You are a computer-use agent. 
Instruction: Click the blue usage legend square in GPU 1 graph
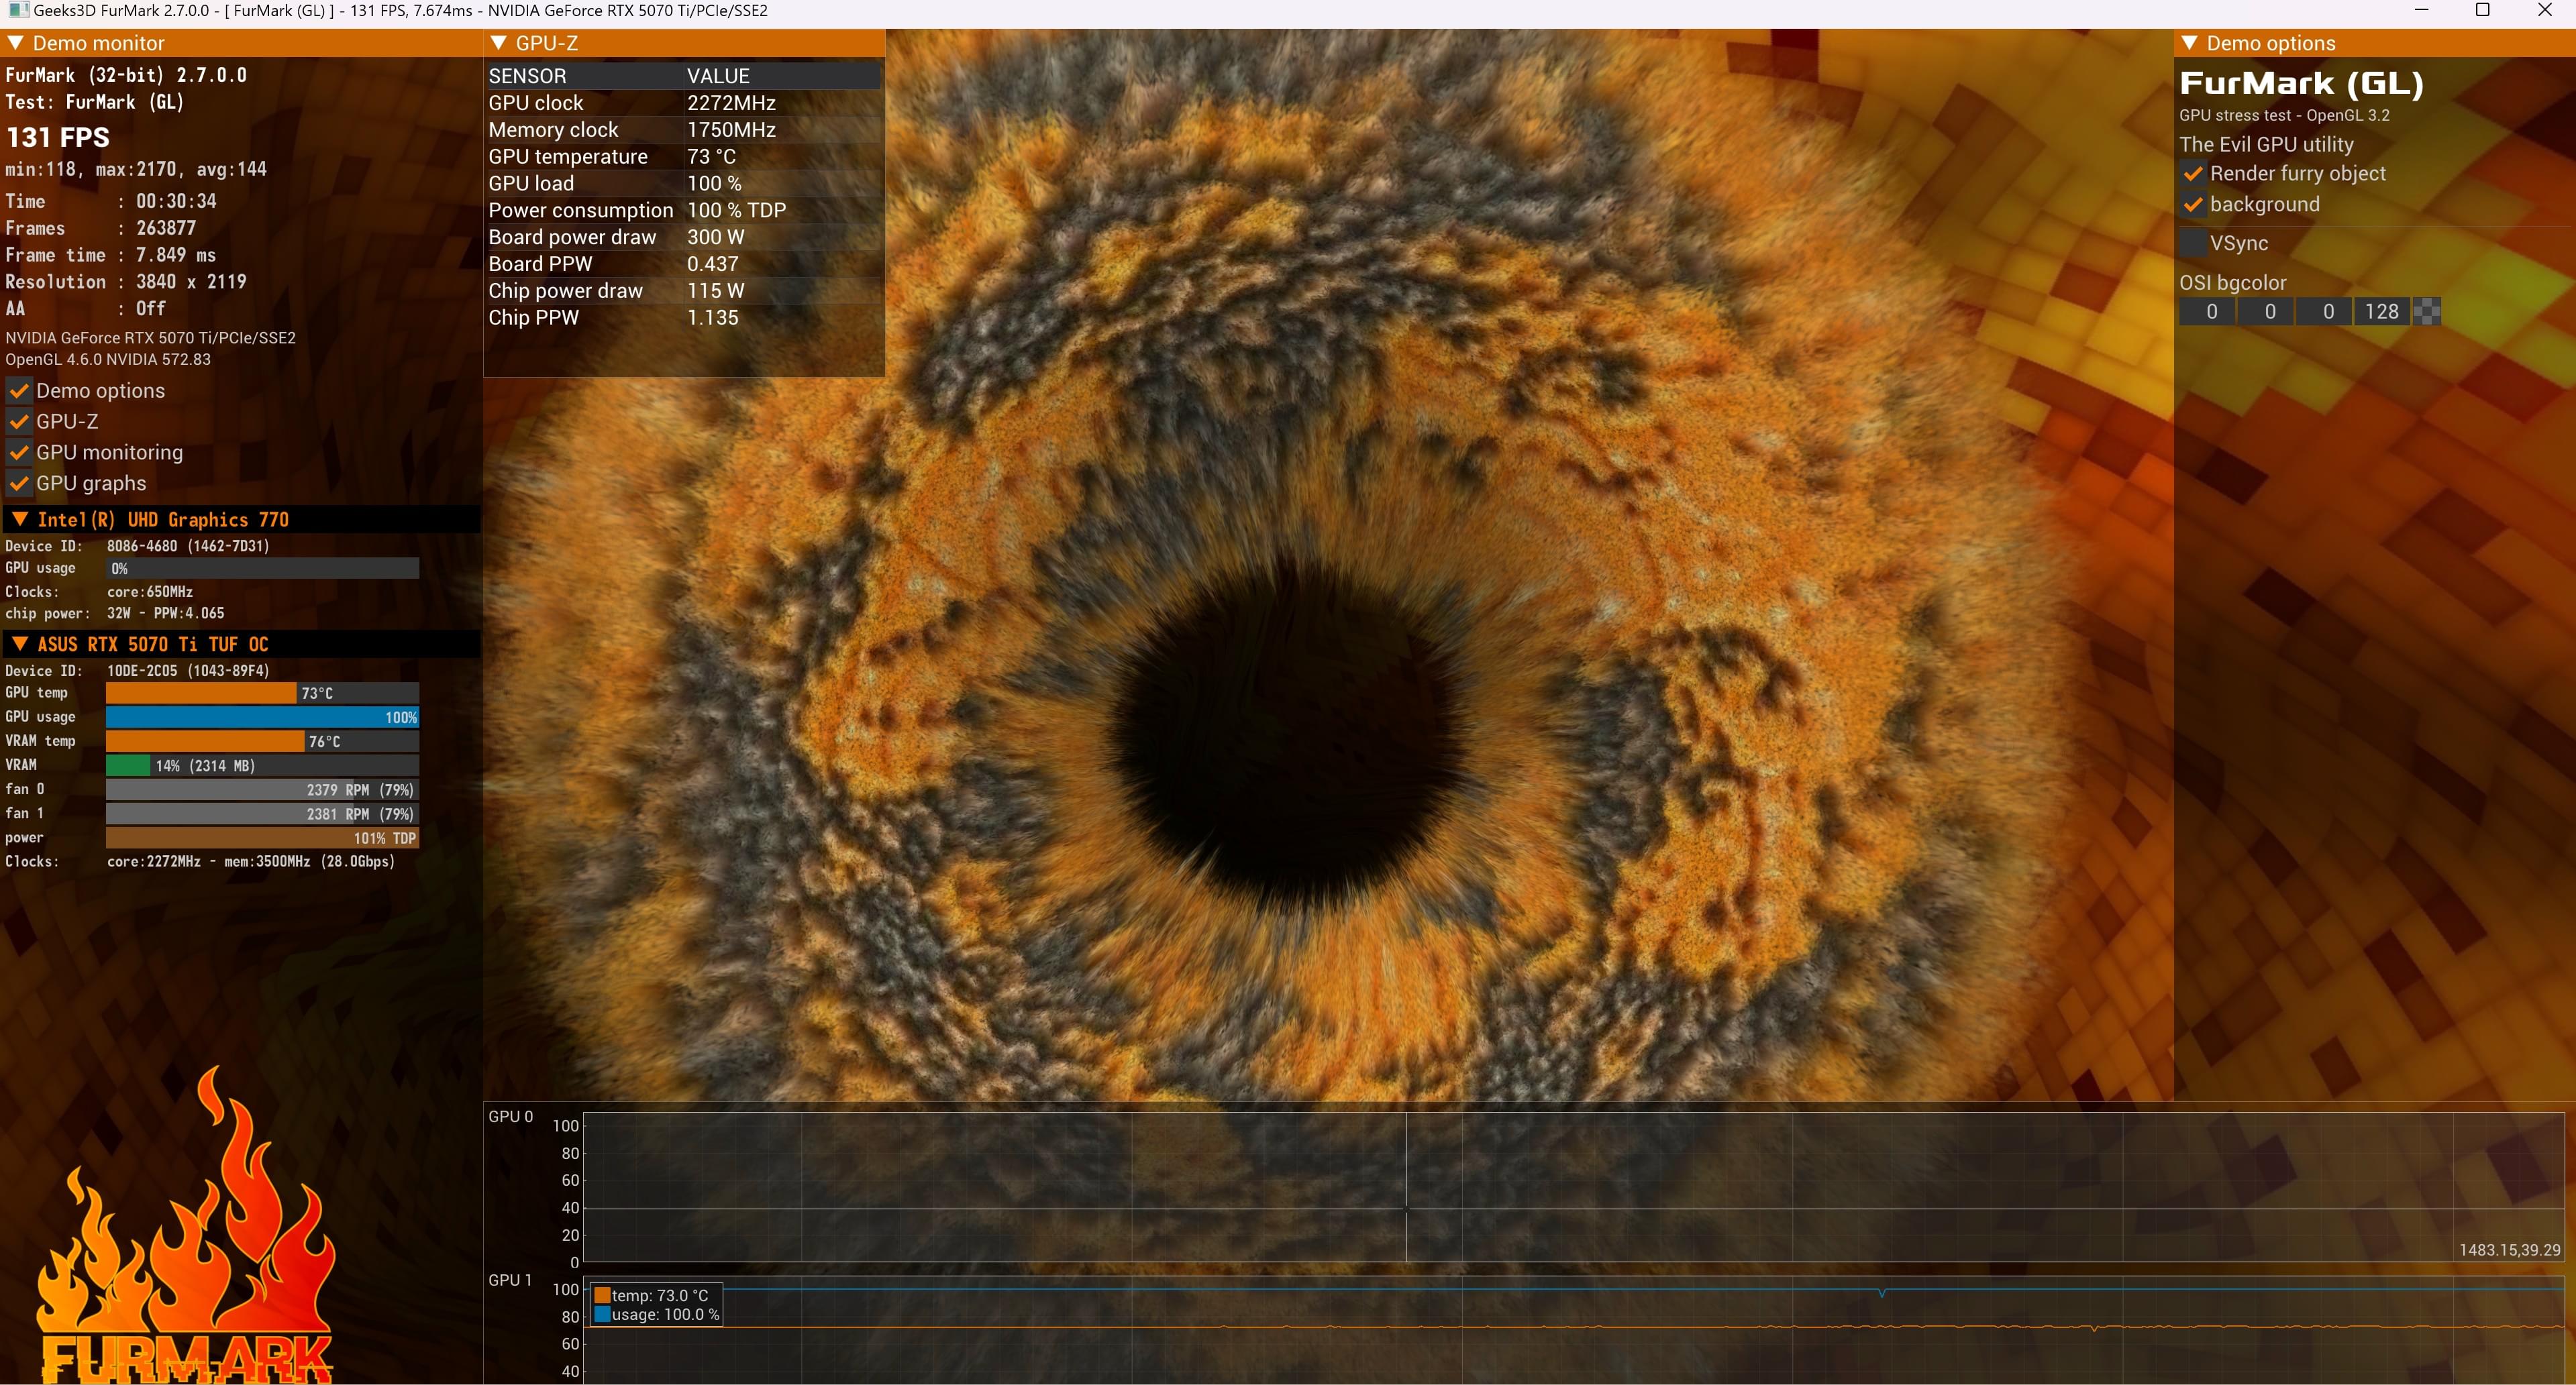pyautogui.click(x=602, y=1314)
